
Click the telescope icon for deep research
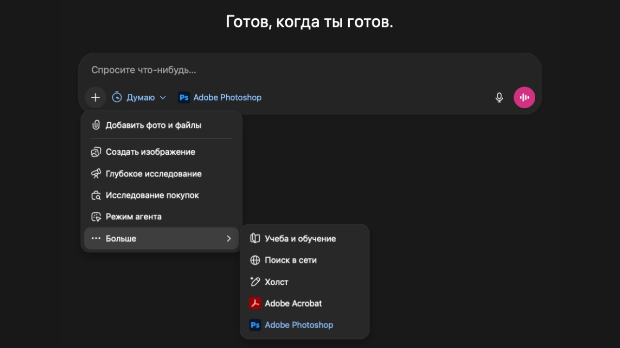pyautogui.click(x=96, y=174)
